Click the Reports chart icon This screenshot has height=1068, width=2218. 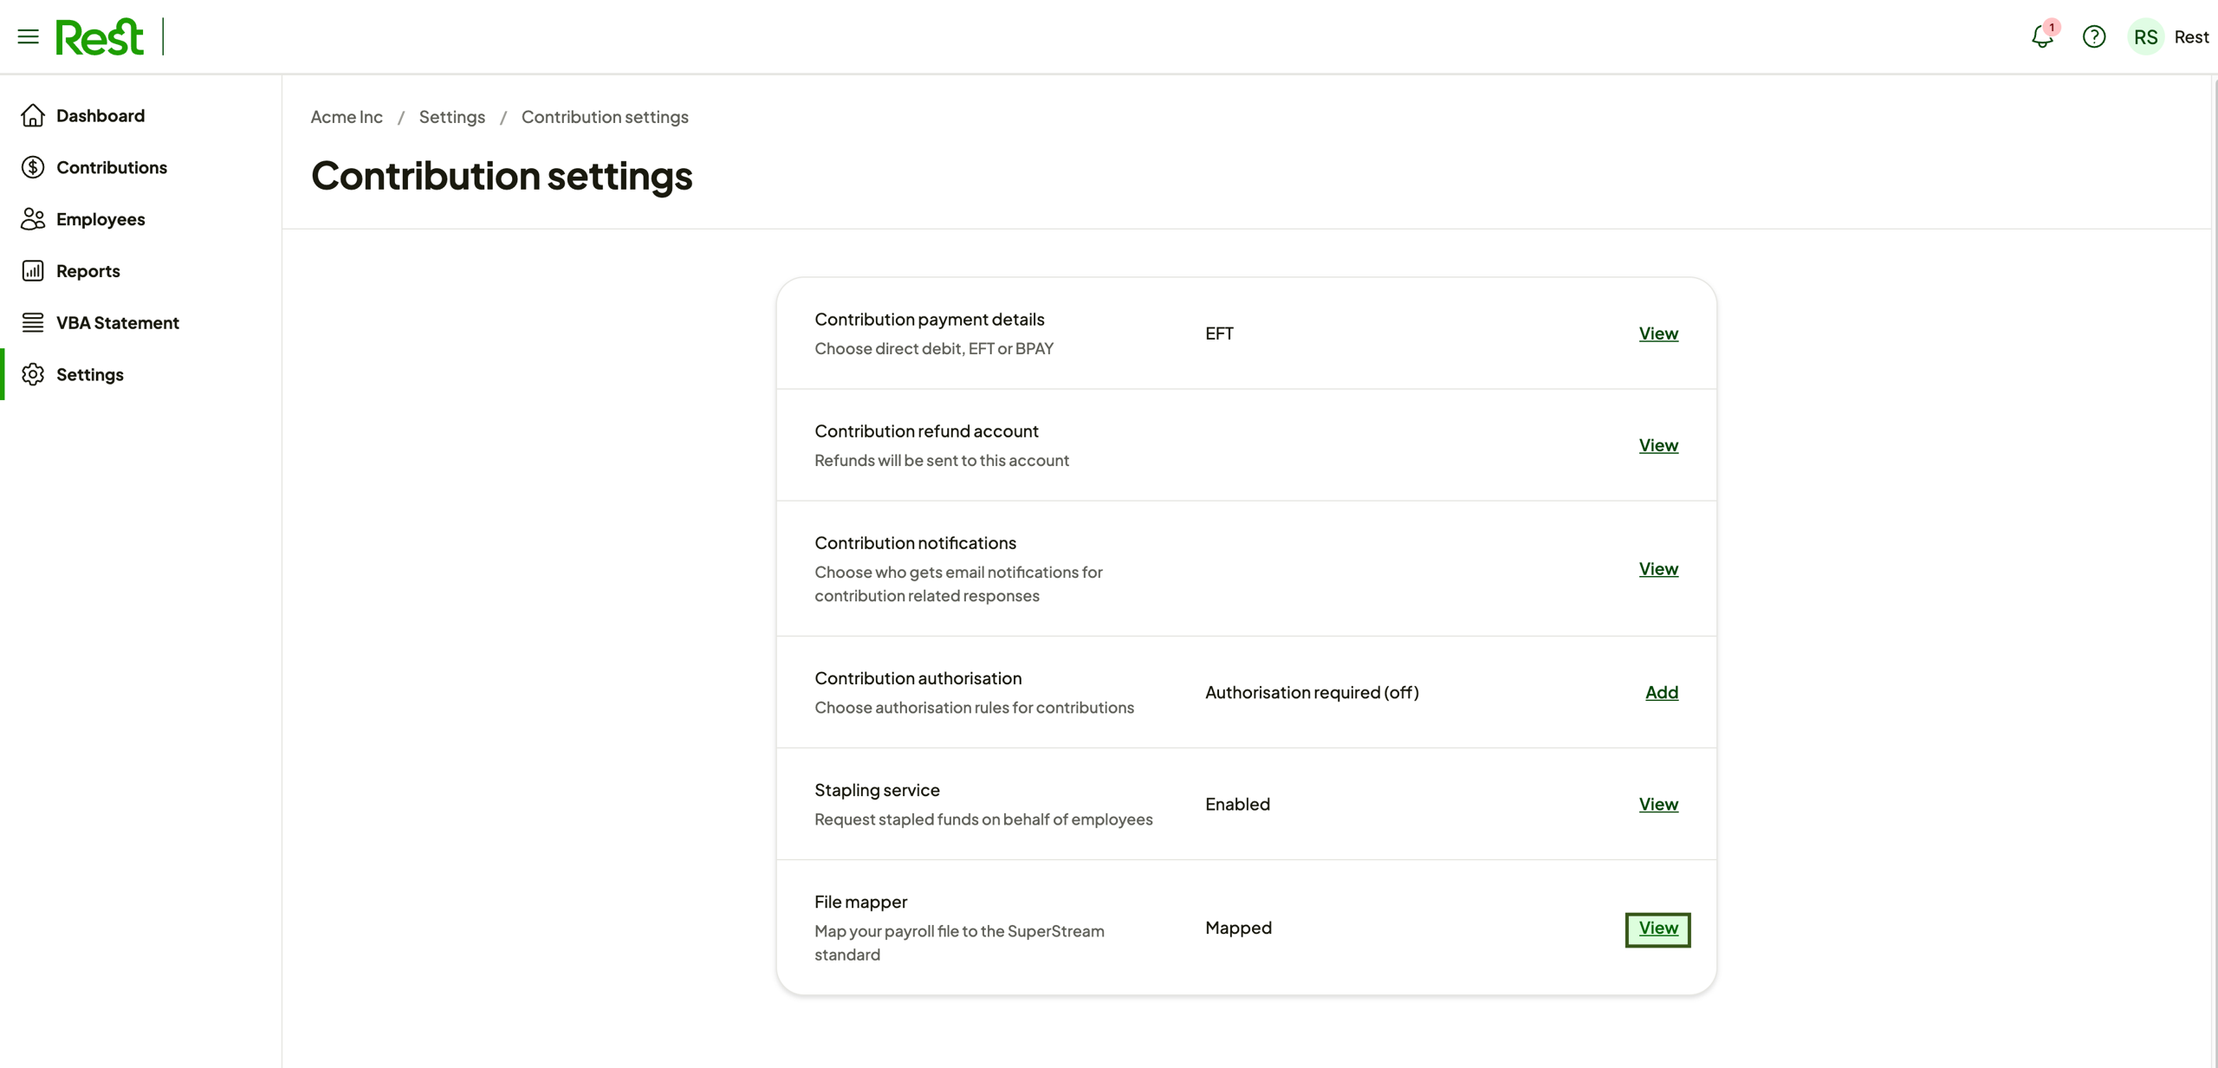[33, 271]
